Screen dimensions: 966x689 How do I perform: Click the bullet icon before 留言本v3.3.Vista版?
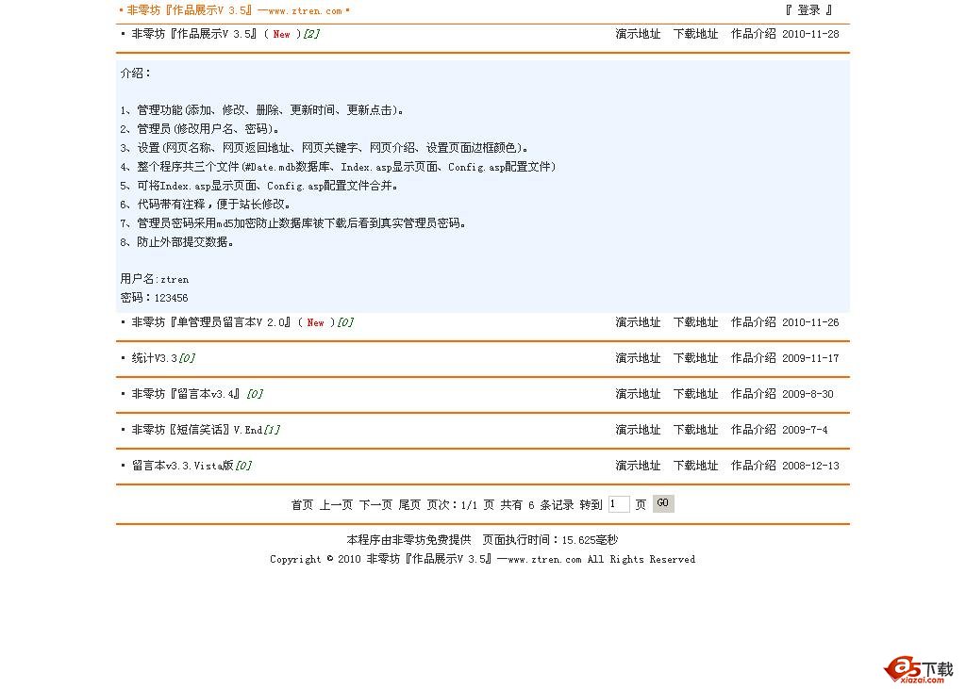click(124, 465)
